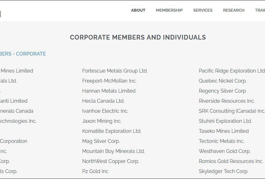Click Westhaven Gold Corp. name

click(225, 151)
